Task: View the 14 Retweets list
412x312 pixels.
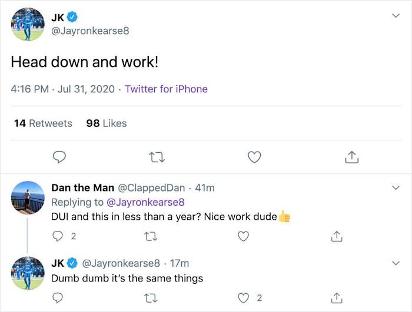Action: [x=42, y=123]
